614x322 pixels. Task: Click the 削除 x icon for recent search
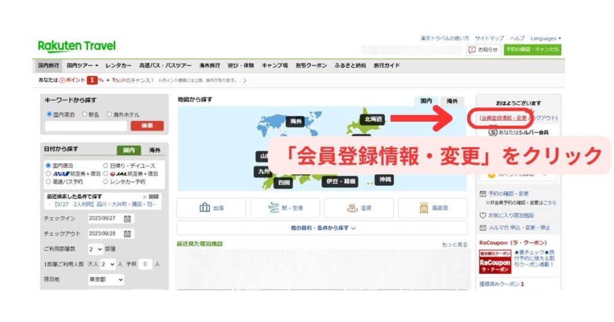(145, 196)
